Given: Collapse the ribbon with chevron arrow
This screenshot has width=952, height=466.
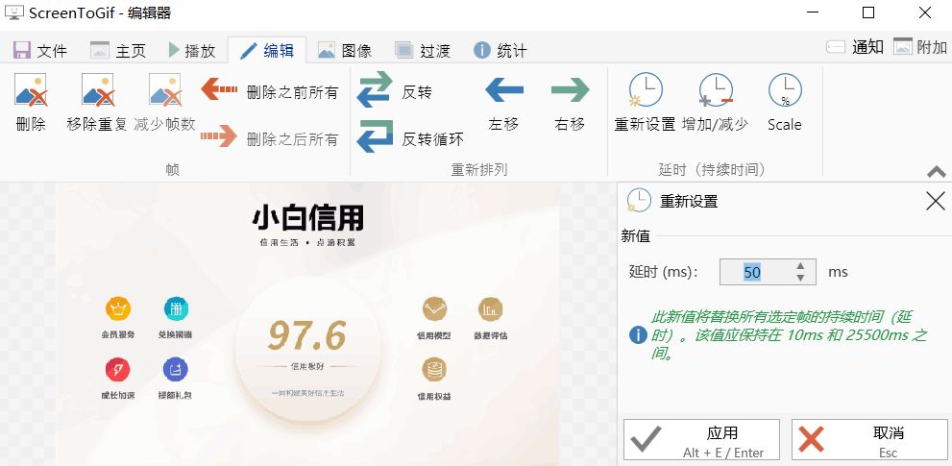Looking at the screenshot, I should click(x=937, y=173).
